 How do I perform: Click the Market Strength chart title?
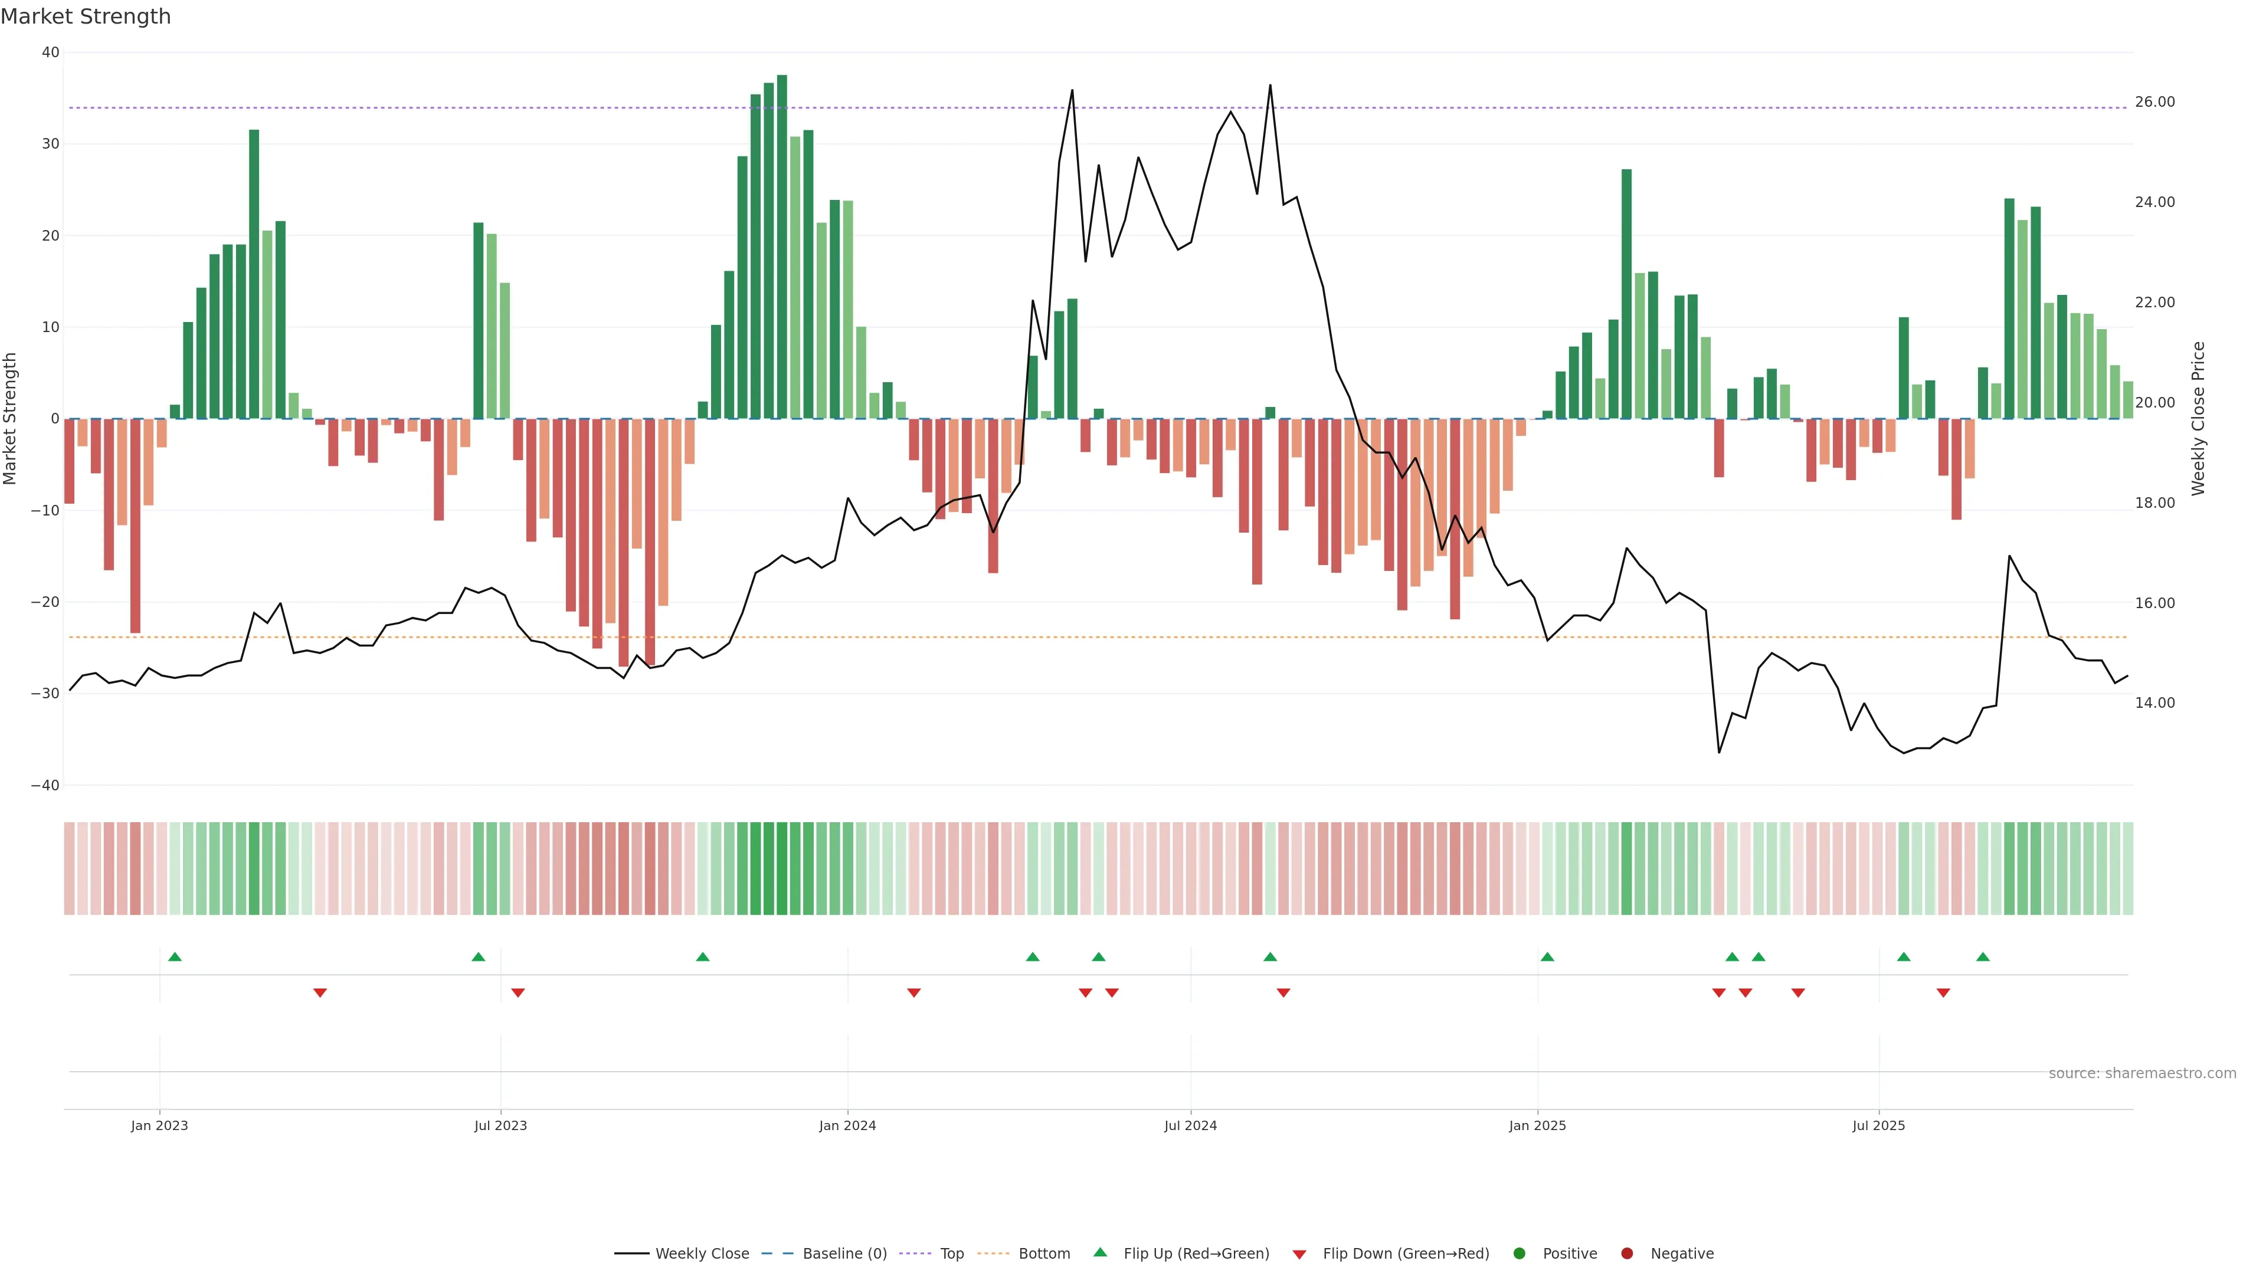tap(86, 17)
